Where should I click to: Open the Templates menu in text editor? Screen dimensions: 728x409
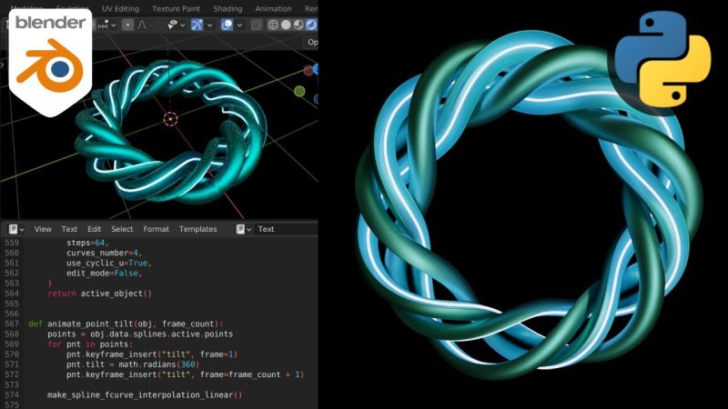pyautogui.click(x=197, y=229)
